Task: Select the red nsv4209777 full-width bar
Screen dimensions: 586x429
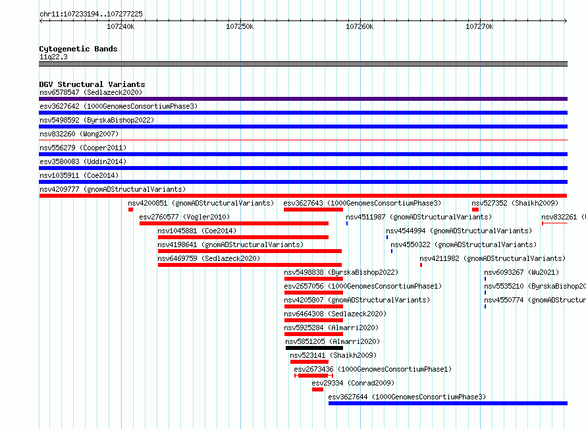Action: click(x=303, y=196)
